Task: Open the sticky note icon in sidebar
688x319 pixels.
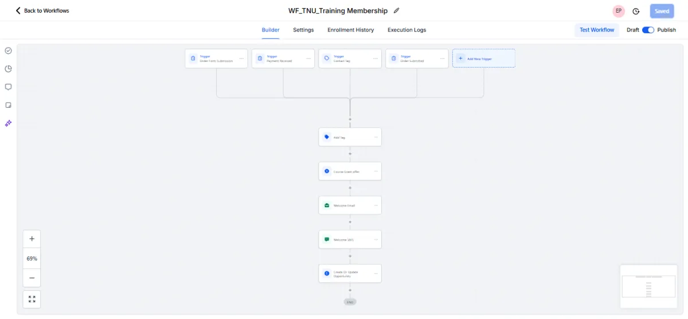Action: point(9,105)
